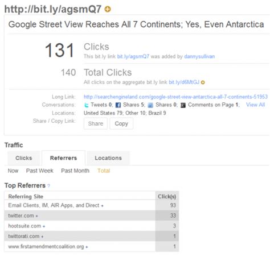
Task: Click the dark Comments on Page icon
Action: tap(183, 105)
